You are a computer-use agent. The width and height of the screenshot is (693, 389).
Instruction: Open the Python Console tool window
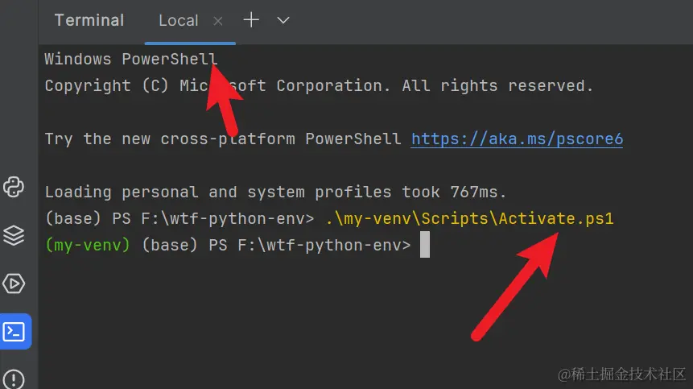click(14, 187)
